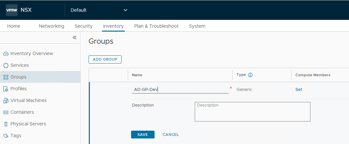Open the Default project dropdown
Image resolution: width=349 pixels, height=144 pixels.
pos(99,10)
